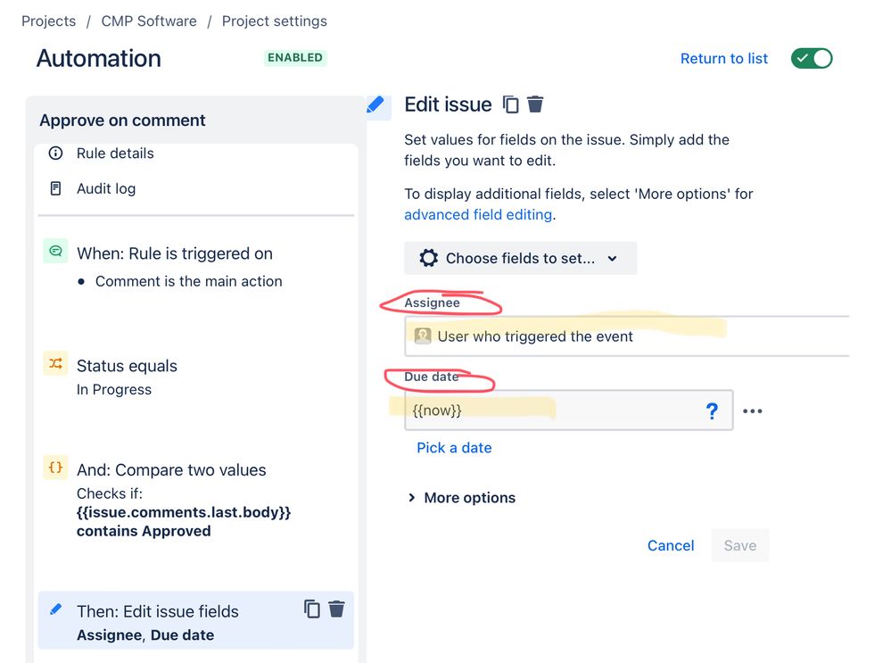The height and width of the screenshot is (663, 891).
Task: Click Return to list link
Action: [724, 59]
